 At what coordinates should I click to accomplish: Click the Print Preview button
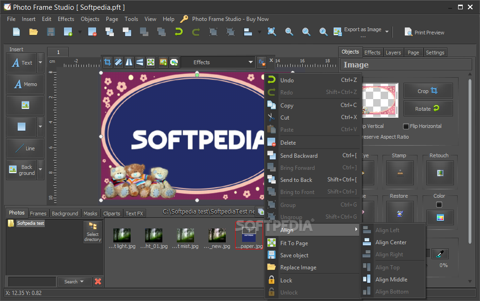point(424,33)
